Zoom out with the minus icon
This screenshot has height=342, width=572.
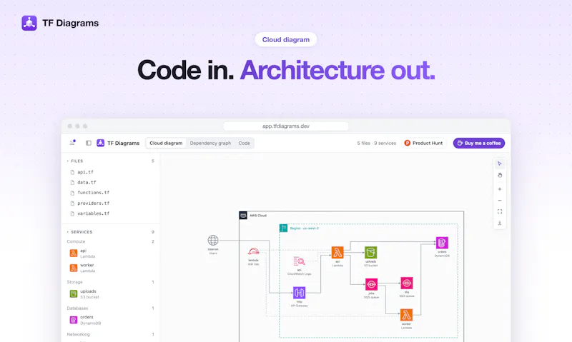(499, 201)
